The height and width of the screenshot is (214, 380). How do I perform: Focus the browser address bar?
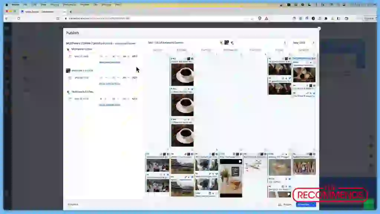click(x=155, y=19)
